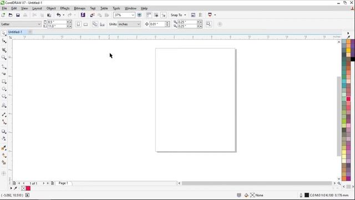Click the horizontal scrollbar

pyautogui.click(x=257, y=183)
